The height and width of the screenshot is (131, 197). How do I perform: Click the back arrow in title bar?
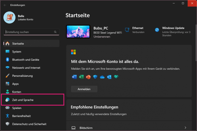pos(5,5)
